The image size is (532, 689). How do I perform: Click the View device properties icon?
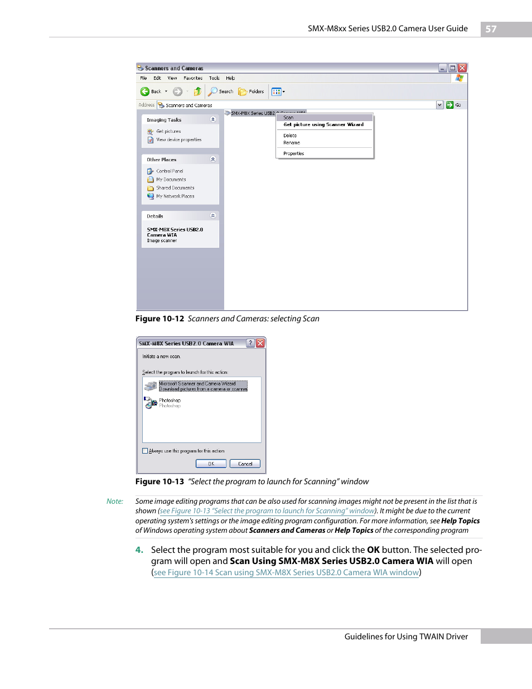tap(150, 140)
